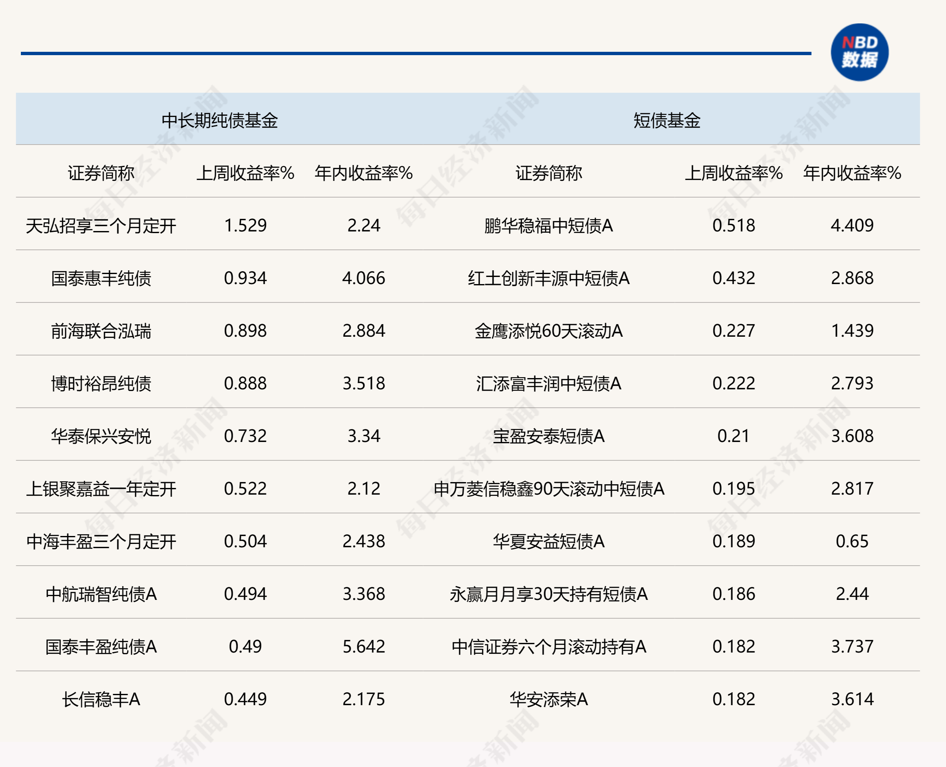Click the 0.934 value
This screenshot has width=946, height=767.
coord(245,278)
